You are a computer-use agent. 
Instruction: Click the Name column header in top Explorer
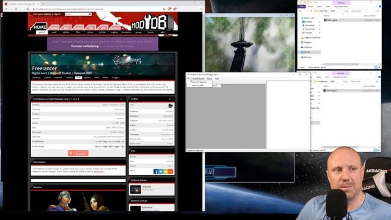coord(326,16)
